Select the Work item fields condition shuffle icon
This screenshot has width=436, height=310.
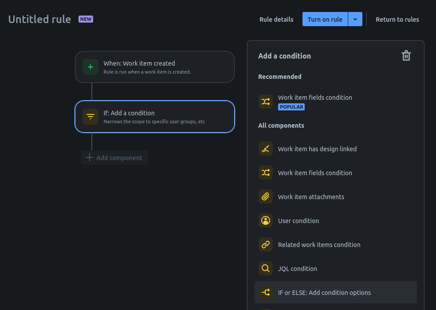click(266, 173)
